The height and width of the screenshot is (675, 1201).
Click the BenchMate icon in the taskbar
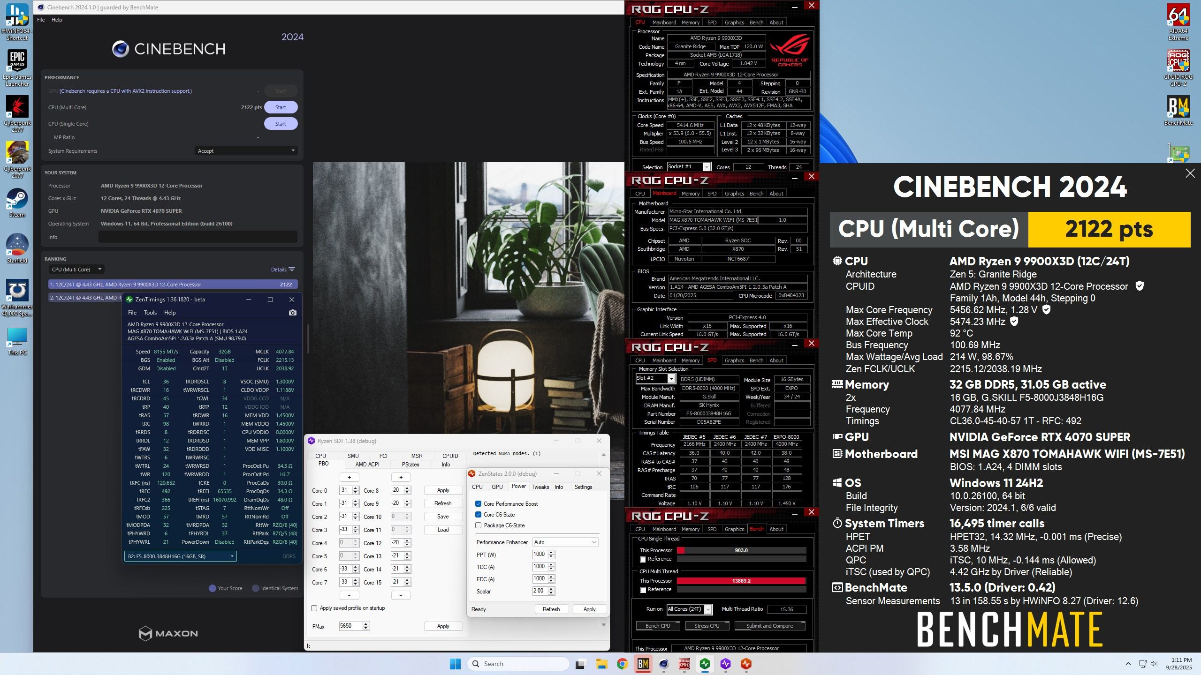[643, 664]
